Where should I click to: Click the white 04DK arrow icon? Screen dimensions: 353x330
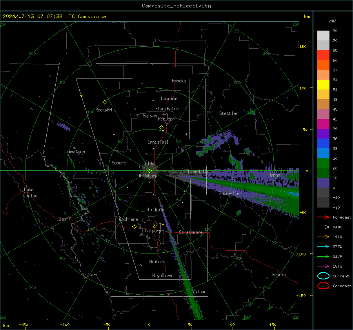323,227
